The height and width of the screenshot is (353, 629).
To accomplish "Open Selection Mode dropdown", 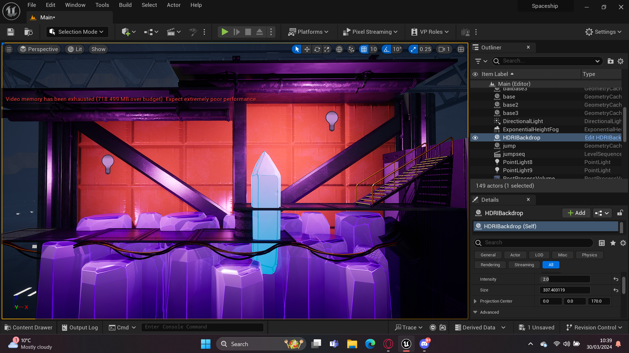I will (x=77, y=32).
